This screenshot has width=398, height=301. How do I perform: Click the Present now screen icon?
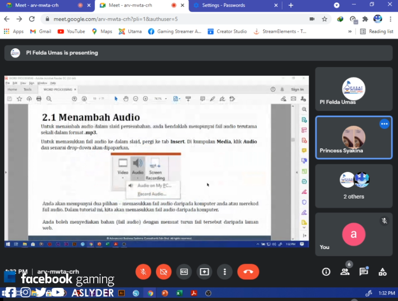click(204, 272)
